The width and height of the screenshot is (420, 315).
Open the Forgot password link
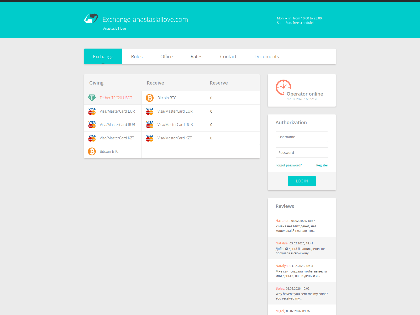[x=288, y=165]
